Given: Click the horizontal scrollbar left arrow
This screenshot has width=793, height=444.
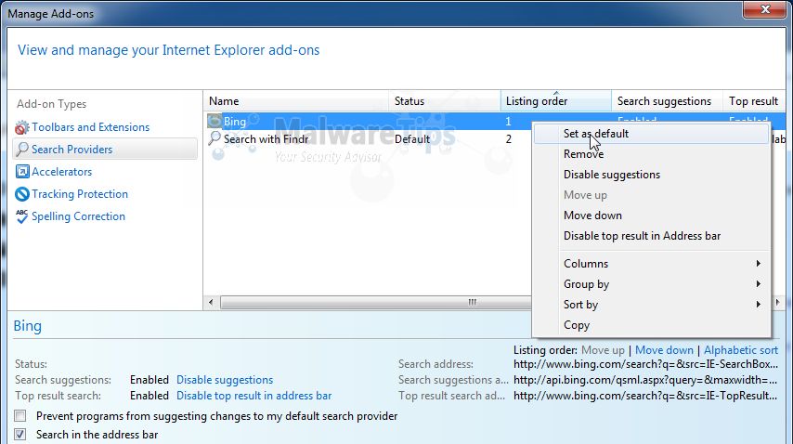Looking at the screenshot, I should pyautogui.click(x=211, y=303).
